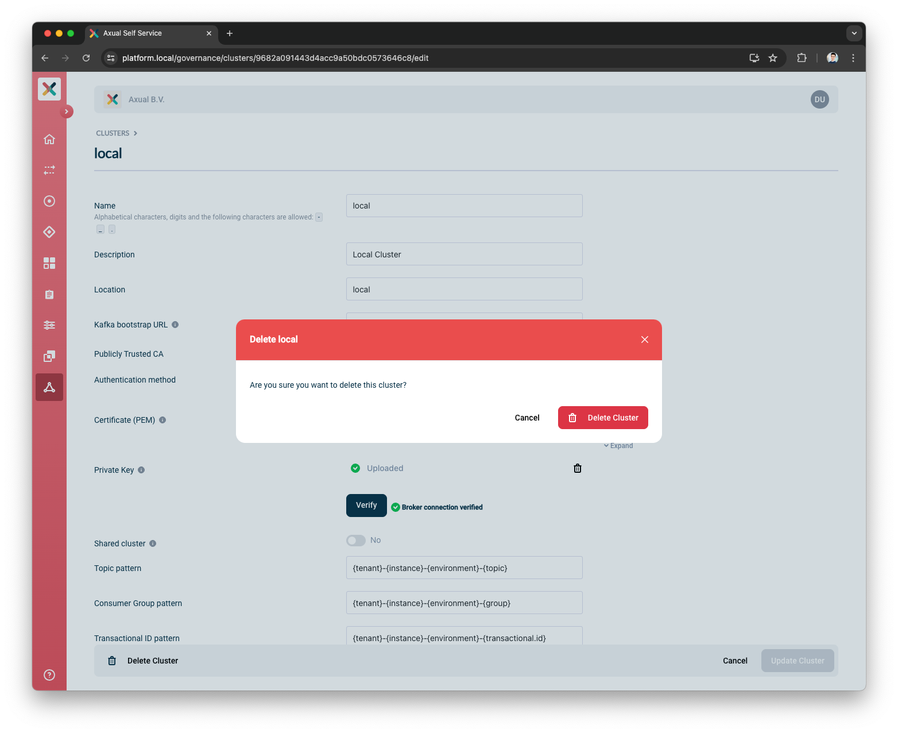Toggle the Shared cluster switch
This screenshot has height=733, width=898.
(356, 541)
